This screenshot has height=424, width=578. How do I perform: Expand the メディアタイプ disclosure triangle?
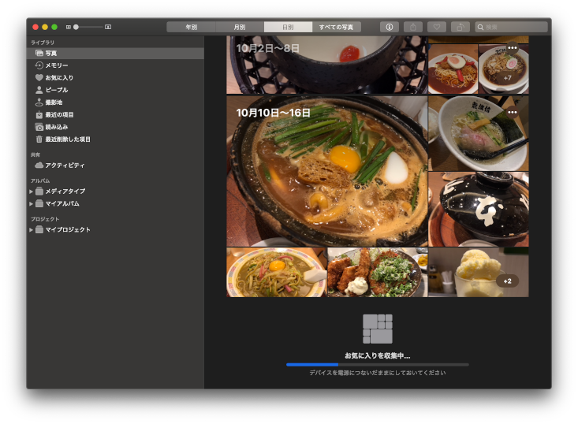point(31,192)
